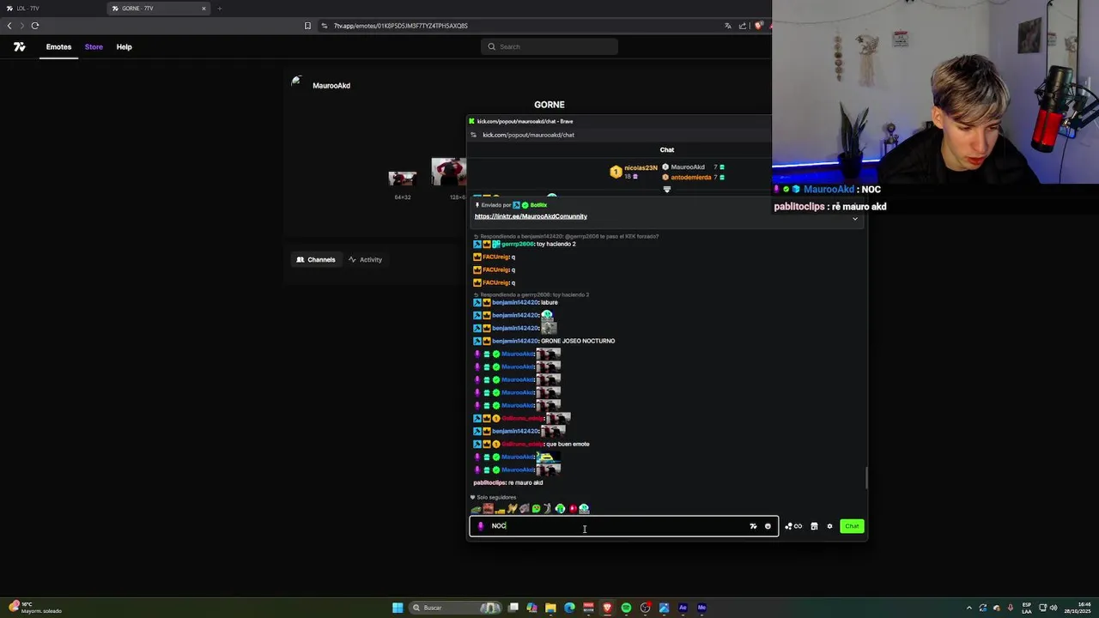Open the MaurooAkd emote owner profile
The width and height of the screenshot is (1099, 618).
(331, 86)
